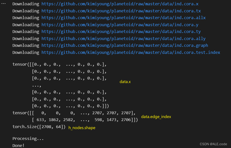Open the ind.cora.test.index download link

click(131, 53)
